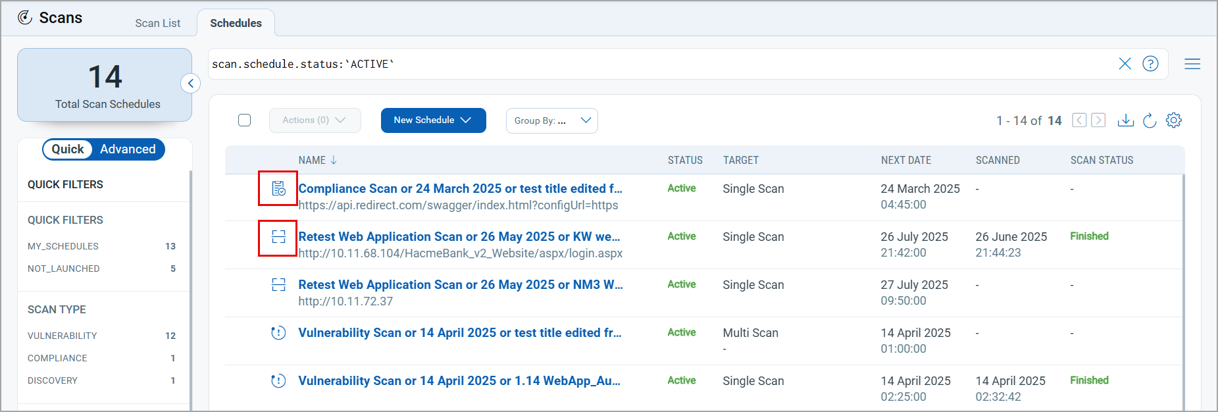
Task: Sort by the NAME column arrow
Action: tap(334, 160)
